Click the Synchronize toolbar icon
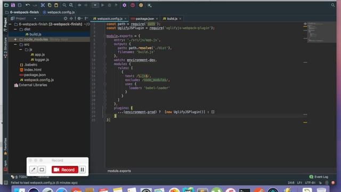This screenshot has width=341, height=192. pyautogui.click(x=20, y=5)
